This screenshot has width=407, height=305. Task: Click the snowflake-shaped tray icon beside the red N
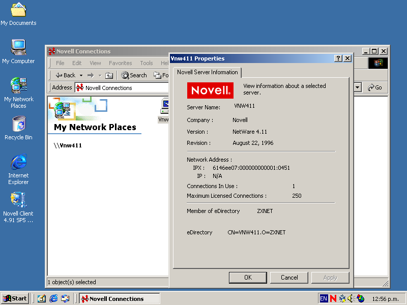click(x=342, y=298)
